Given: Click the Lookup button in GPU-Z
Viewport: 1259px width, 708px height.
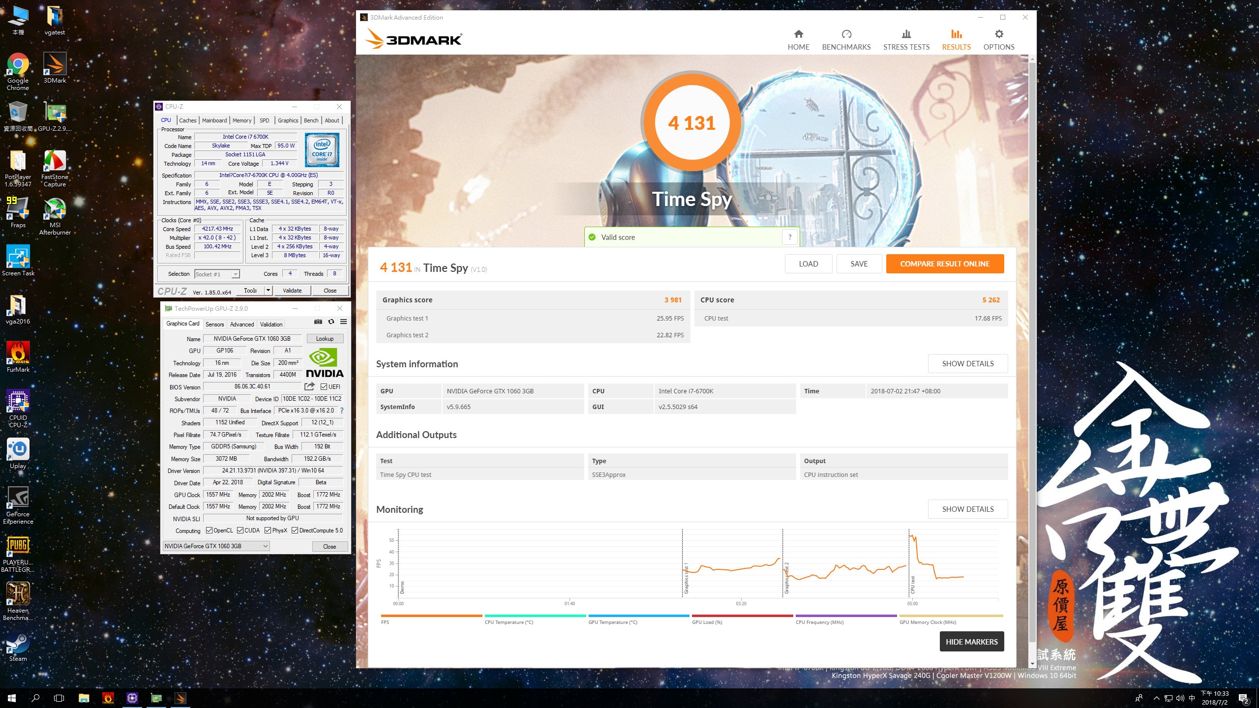Looking at the screenshot, I should pos(325,338).
